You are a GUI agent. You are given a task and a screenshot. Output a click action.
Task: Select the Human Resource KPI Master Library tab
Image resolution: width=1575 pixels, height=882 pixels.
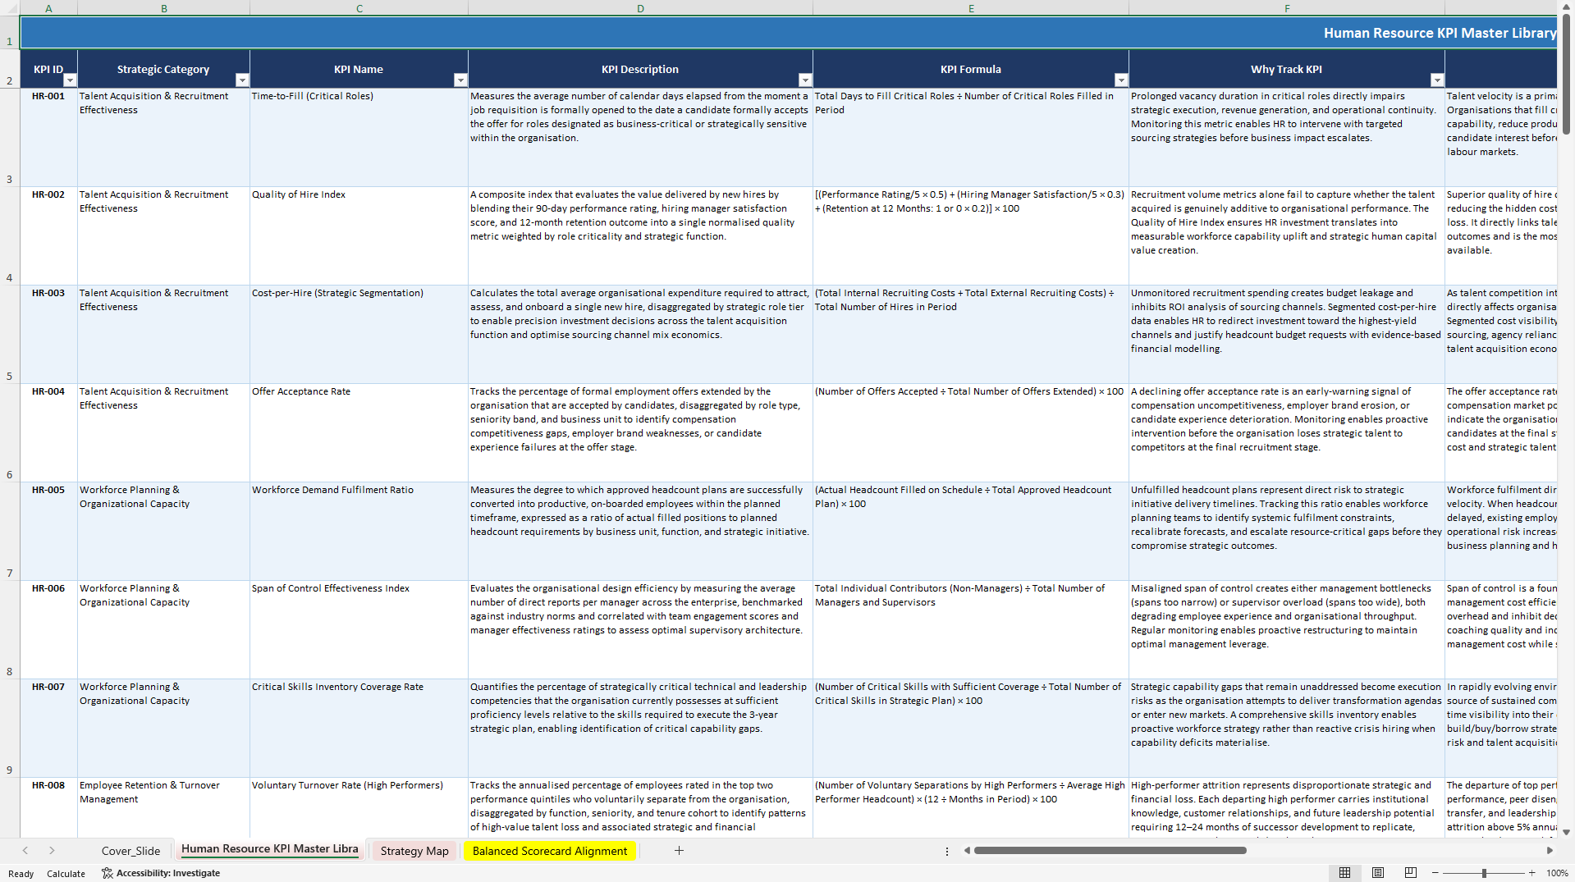click(x=269, y=849)
